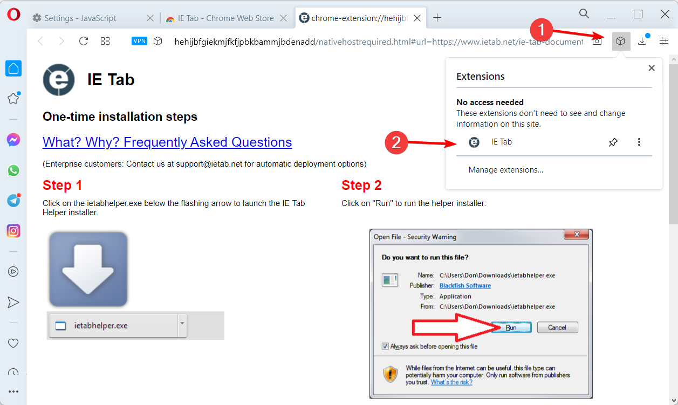Image resolution: width=678 pixels, height=405 pixels.
Task: Open the Downloads toolbar icon
Action: pos(642,41)
